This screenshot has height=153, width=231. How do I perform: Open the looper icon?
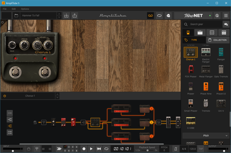pos(159,16)
